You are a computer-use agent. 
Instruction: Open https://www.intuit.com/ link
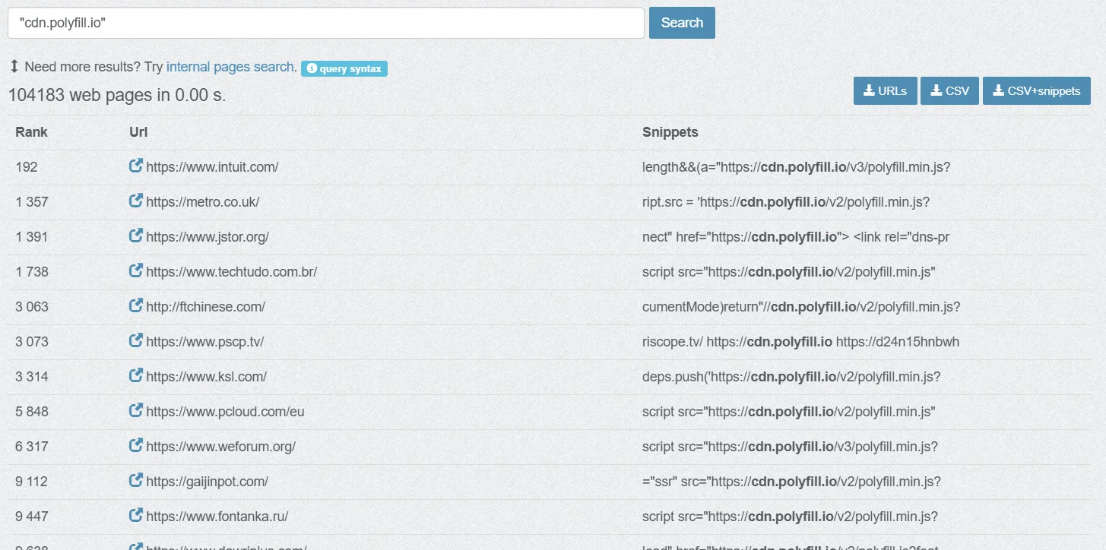212,167
